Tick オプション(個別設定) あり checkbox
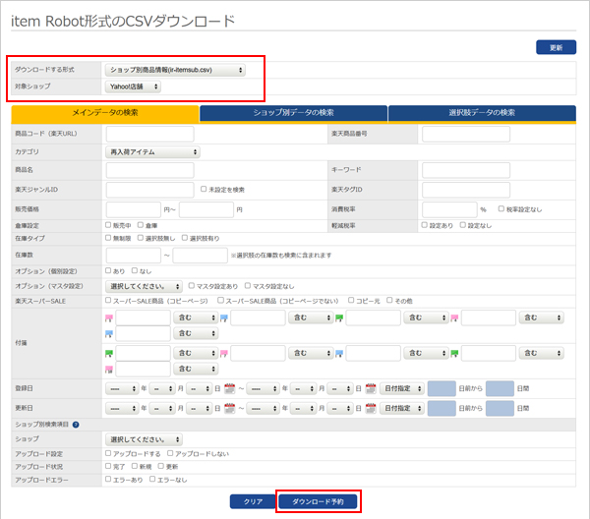This screenshot has height=519, width=590. [x=108, y=270]
